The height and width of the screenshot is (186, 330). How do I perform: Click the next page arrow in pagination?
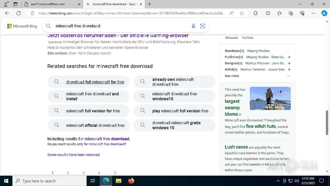[115, 173]
